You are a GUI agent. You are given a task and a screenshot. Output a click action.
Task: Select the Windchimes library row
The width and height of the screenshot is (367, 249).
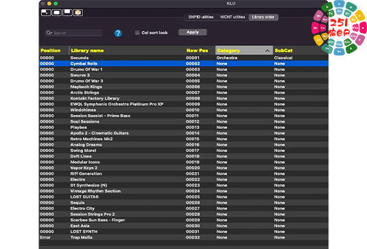pos(184,110)
